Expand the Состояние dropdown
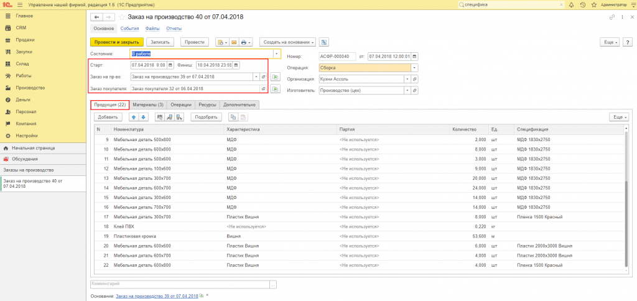 [276, 53]
